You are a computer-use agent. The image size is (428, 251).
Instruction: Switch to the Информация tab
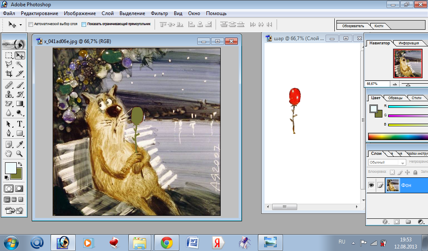(409, 43)
